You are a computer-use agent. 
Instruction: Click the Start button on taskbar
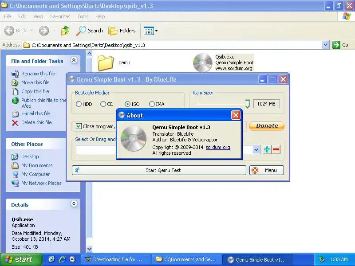[21, 259]
